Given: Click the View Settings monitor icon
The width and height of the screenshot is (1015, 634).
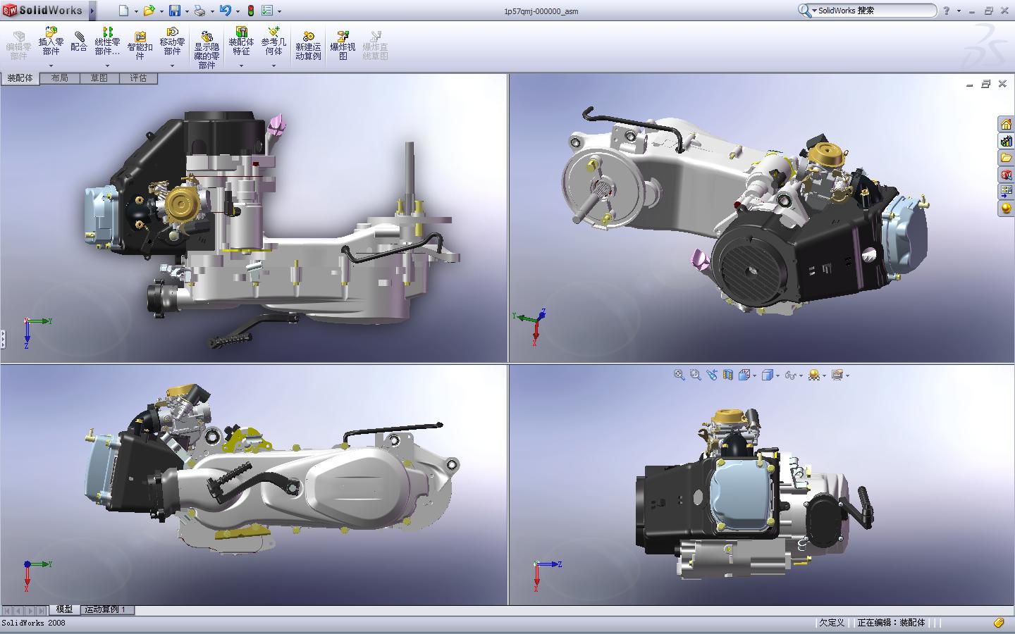Looking at the screenshot, I should point(837,375).
